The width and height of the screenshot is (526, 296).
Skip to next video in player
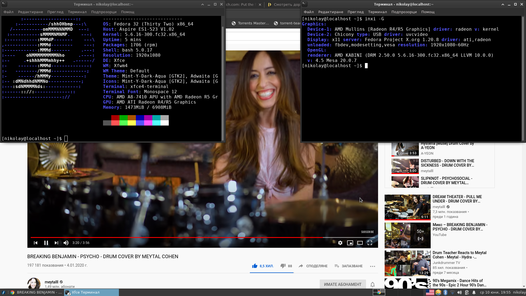tap(56, 243)
